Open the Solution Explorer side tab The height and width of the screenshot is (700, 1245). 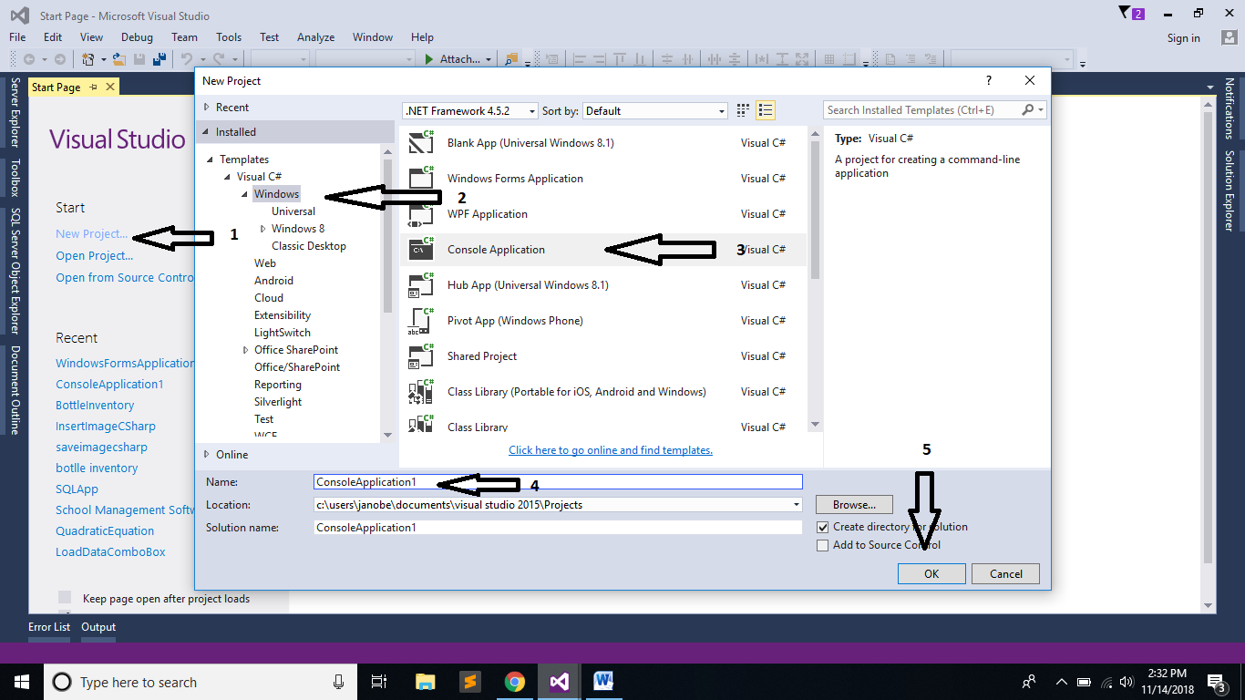pyautogui.click(x=1229, y=190)
